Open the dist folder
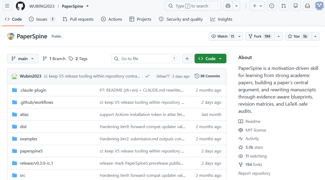The image size is (325, 180). [23, 127]
